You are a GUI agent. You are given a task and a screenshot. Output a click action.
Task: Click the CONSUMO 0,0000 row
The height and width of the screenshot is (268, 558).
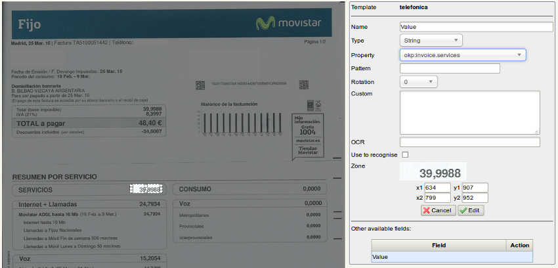pos(249,189)
